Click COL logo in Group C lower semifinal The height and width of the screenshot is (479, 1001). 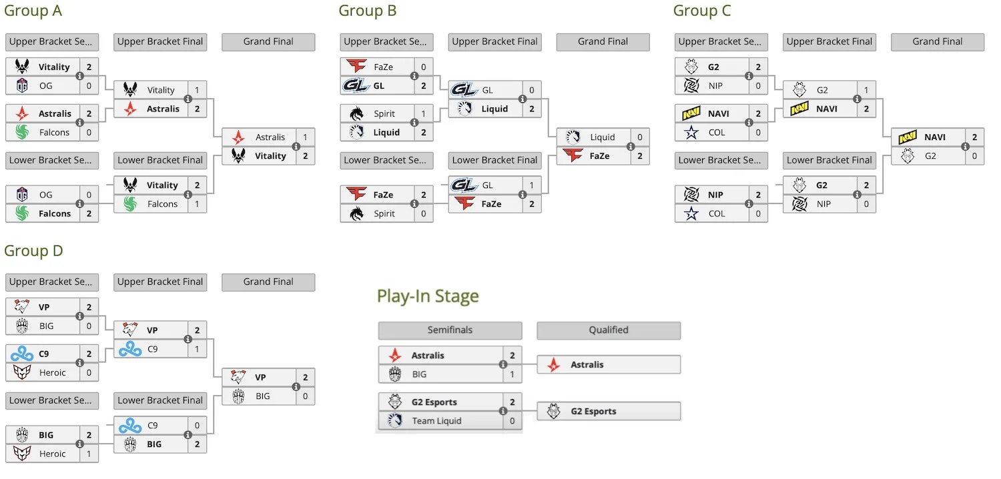click(691, 213)
